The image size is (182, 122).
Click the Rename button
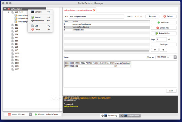[152, 17]
